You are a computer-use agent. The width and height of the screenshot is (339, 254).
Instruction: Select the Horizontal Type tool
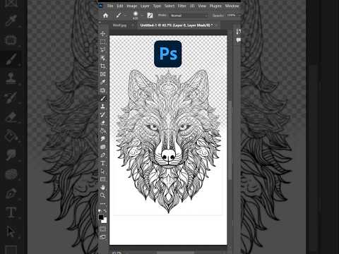click(102, 163)
